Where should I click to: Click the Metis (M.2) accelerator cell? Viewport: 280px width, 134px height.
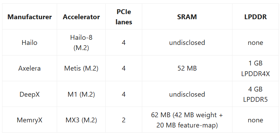pos(81,68)
